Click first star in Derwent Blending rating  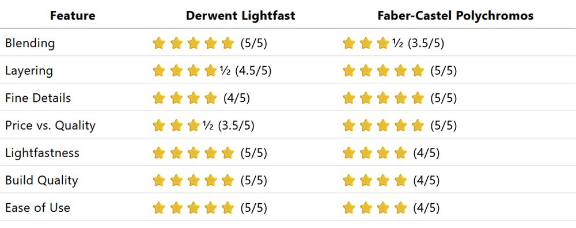(159, 43)
